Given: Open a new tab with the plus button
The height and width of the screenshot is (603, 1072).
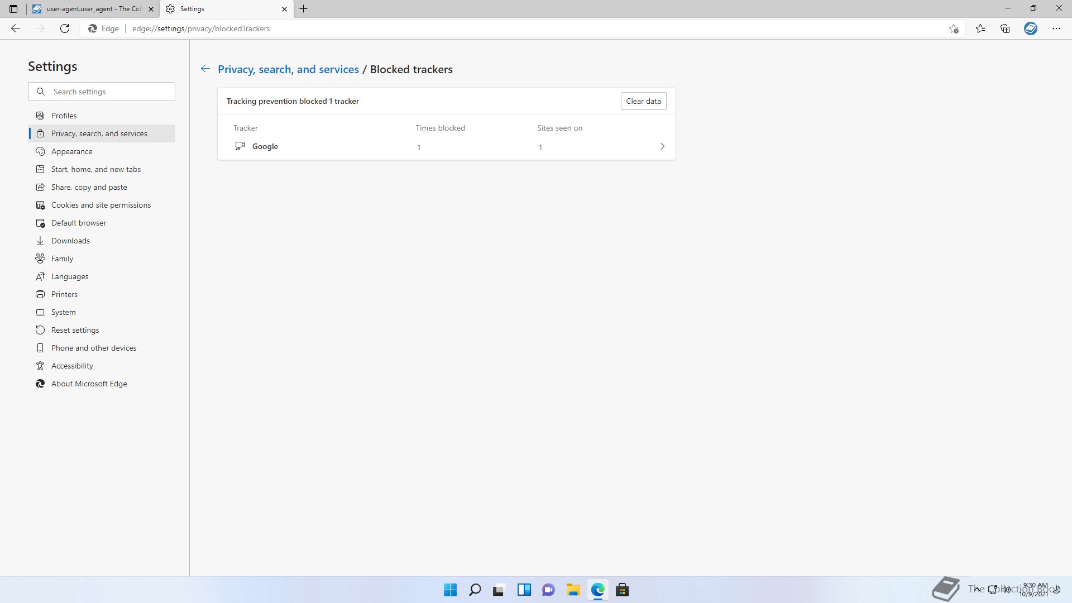Looking at the screenshot, I should 304,9.
